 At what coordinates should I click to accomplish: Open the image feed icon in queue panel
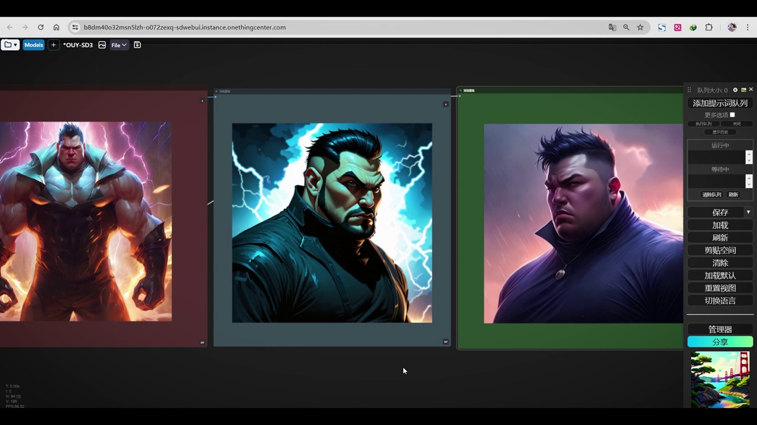click(x=743, y=90)
